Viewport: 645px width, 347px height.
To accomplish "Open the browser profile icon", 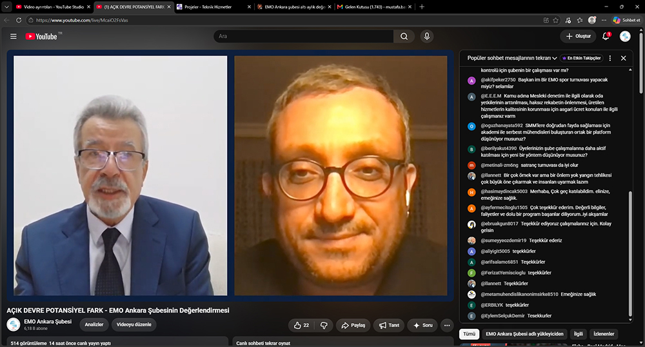I will point(592,20).
